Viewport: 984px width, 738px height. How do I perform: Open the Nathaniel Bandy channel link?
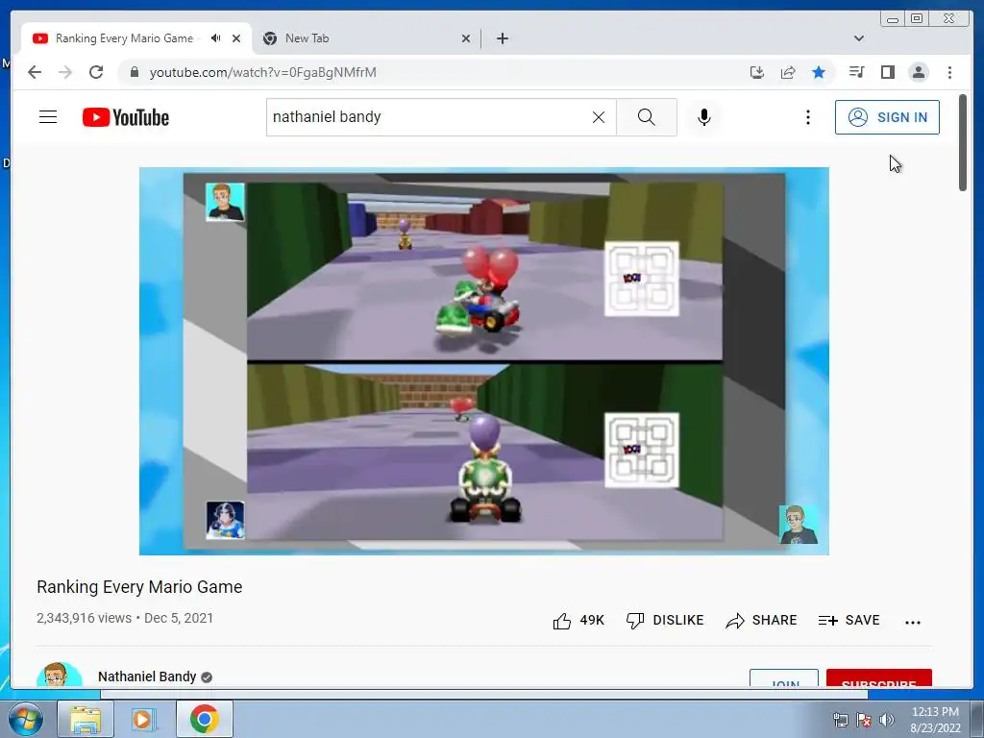coord(147,676)
